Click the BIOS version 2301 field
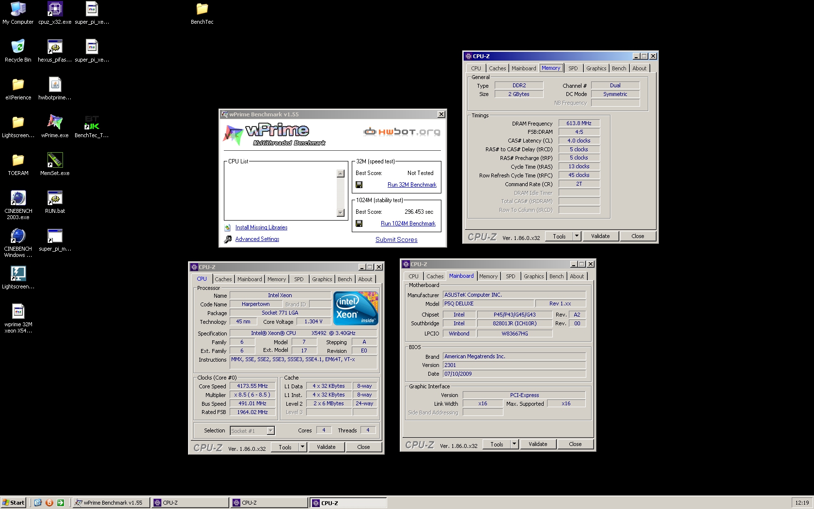 (x=514, y=365)
